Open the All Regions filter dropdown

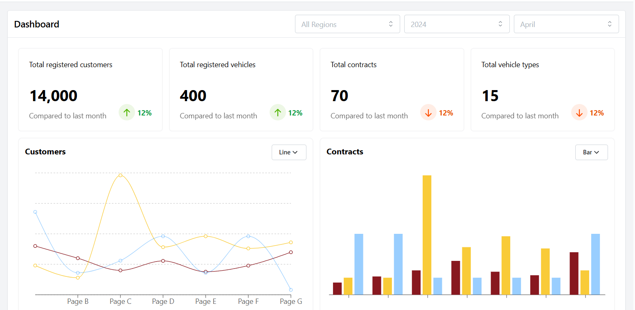pyautogui.click(x=347, y=24)
